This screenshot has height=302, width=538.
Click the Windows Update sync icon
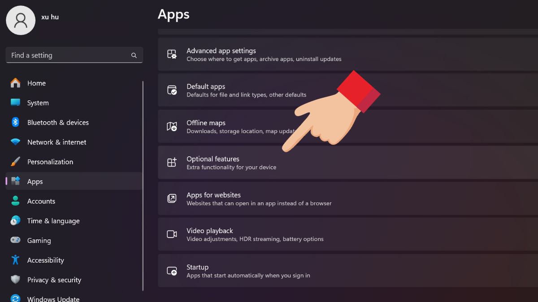pyautogui.click(x=15, y=298)
